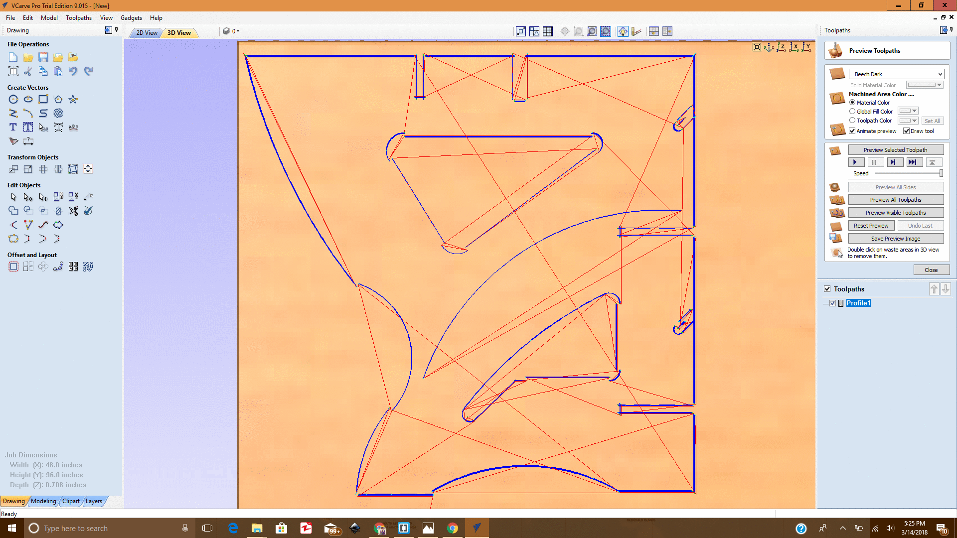Click Preview All Toolpaths button
The height and width of the screenshot is (538, 957).
pyautogui.click(x=895, y=200)
